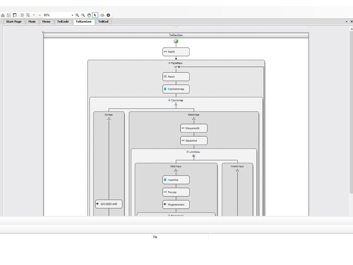Screen dimensions: 353x265
Task: Select the hand pan tool
Action: 89,15
